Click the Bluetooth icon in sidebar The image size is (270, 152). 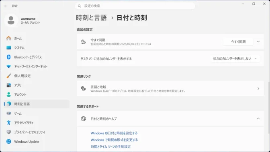tap(8, 57)
